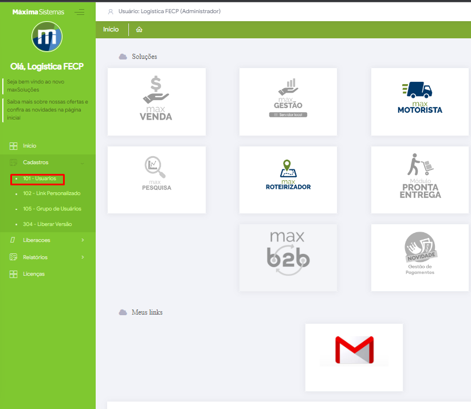The width and height of the screenshot is (471, 409).
Task: Click Usuário: Logistica FECP (Administrador) text
Action: point(170,11)
